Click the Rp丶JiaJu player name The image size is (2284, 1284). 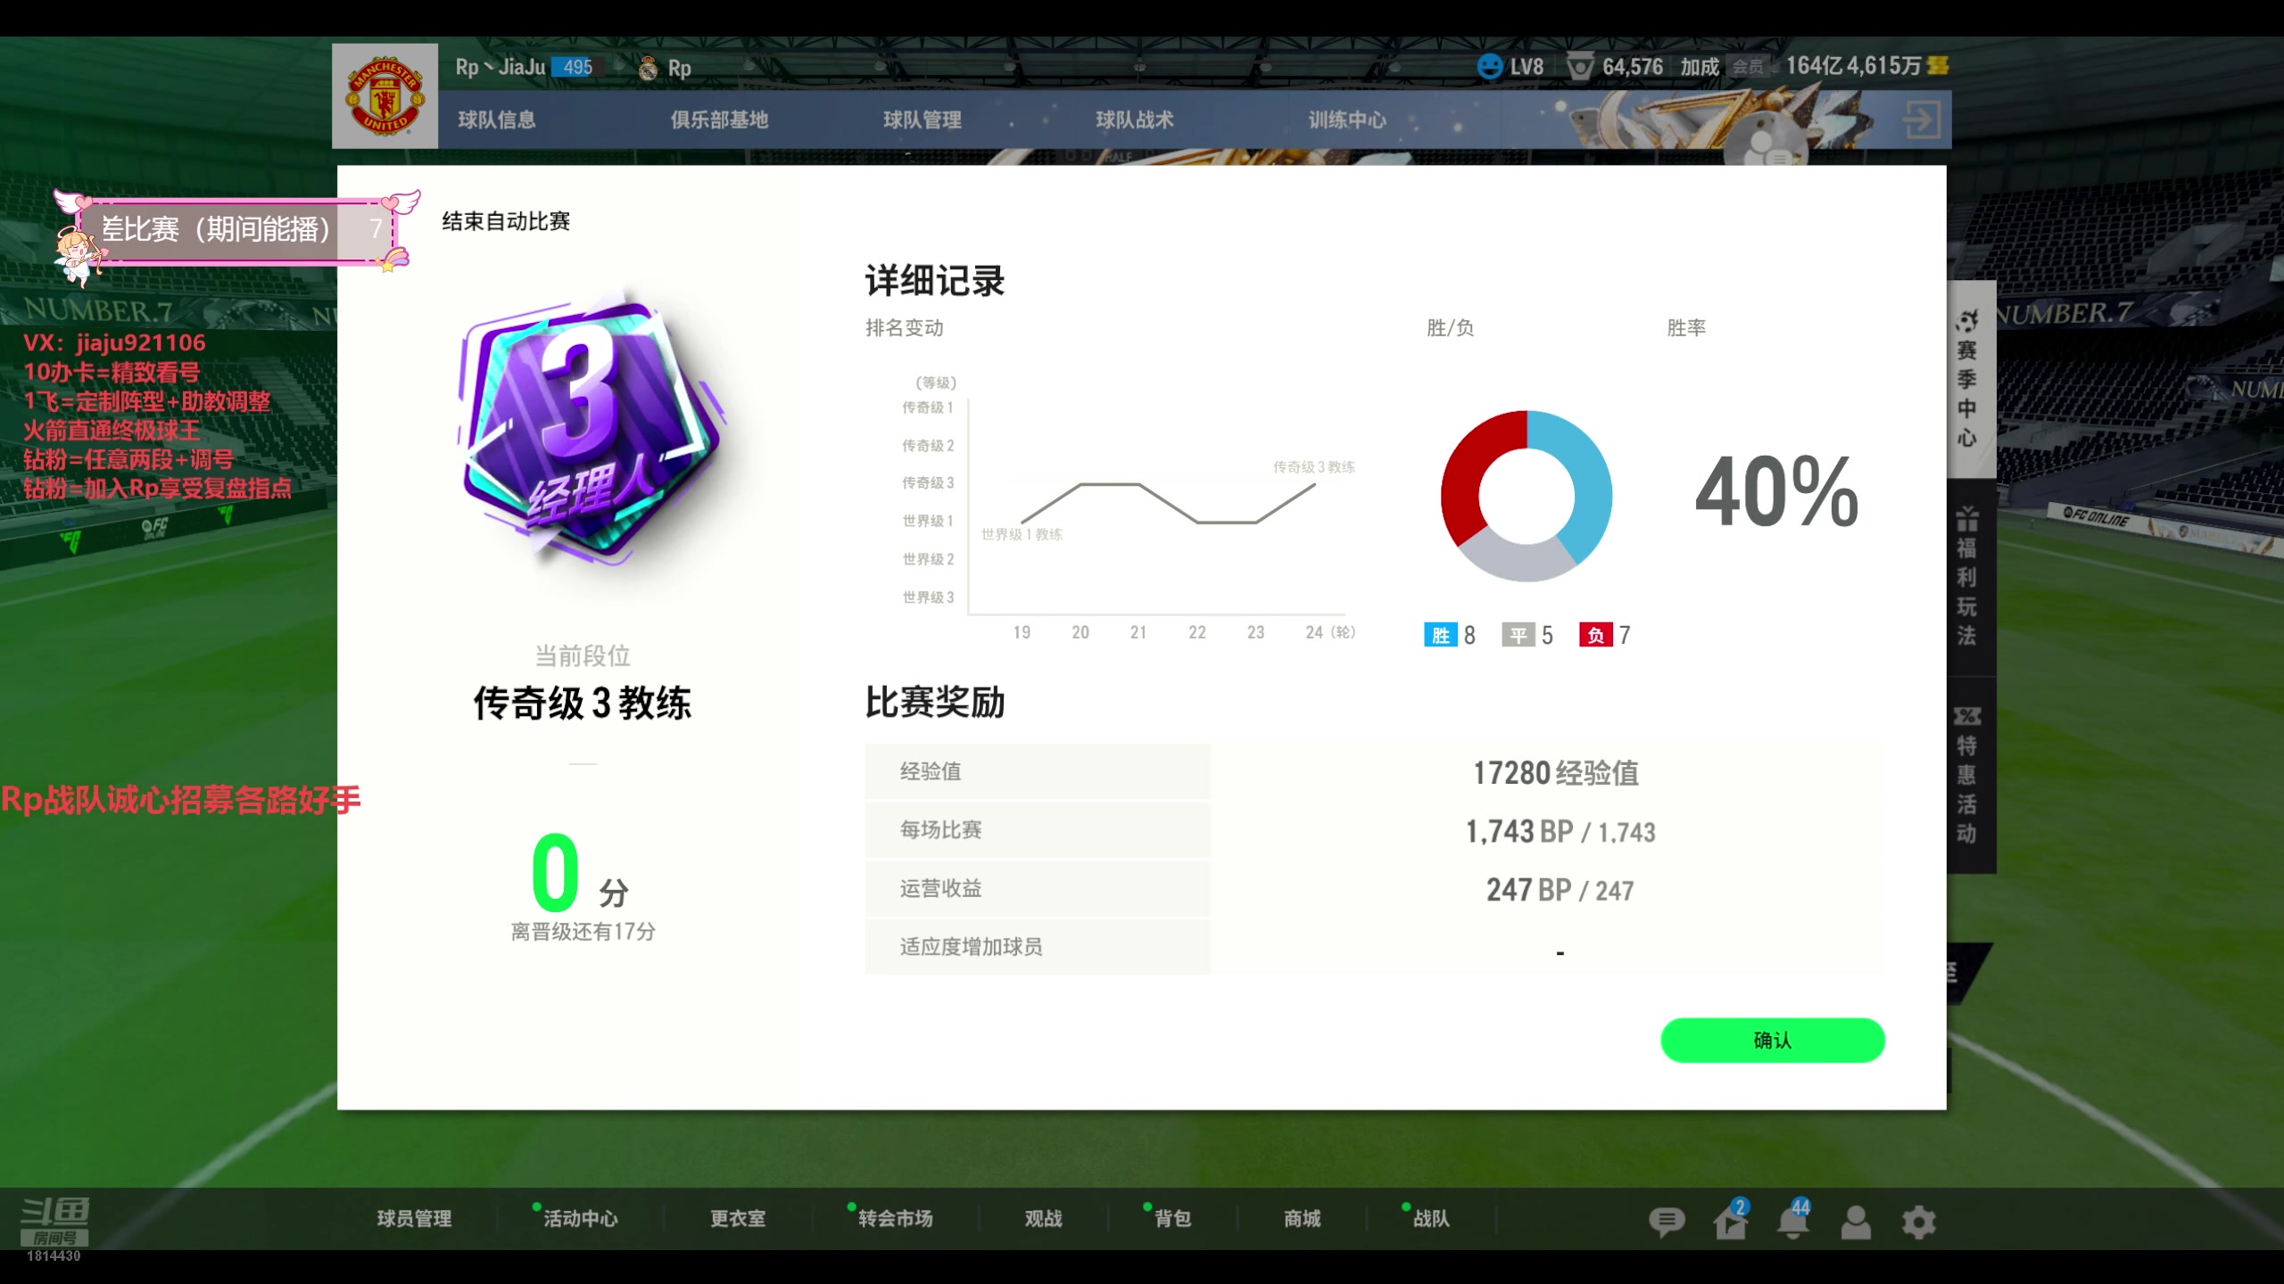(500, 67)
